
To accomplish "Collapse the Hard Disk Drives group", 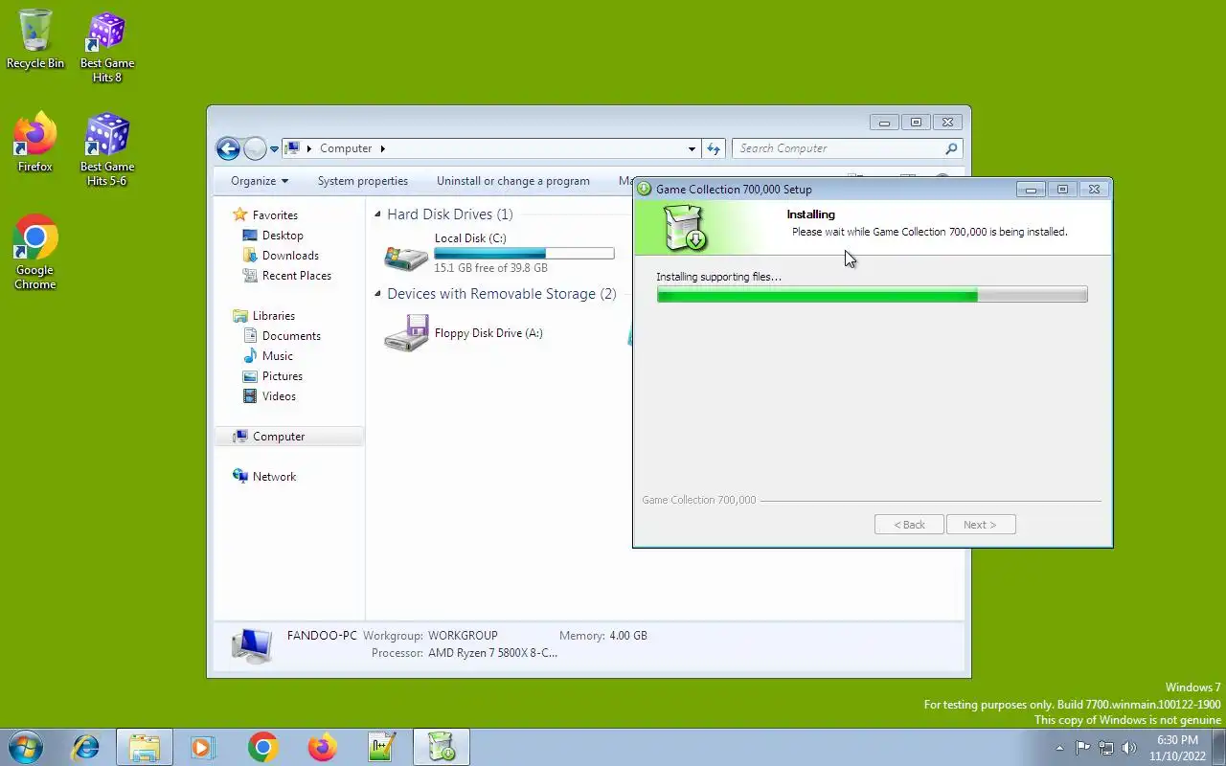I will click(x=378, y=214).
